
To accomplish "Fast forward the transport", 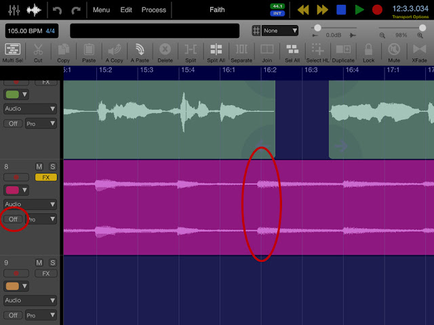I will click(322, 10).
